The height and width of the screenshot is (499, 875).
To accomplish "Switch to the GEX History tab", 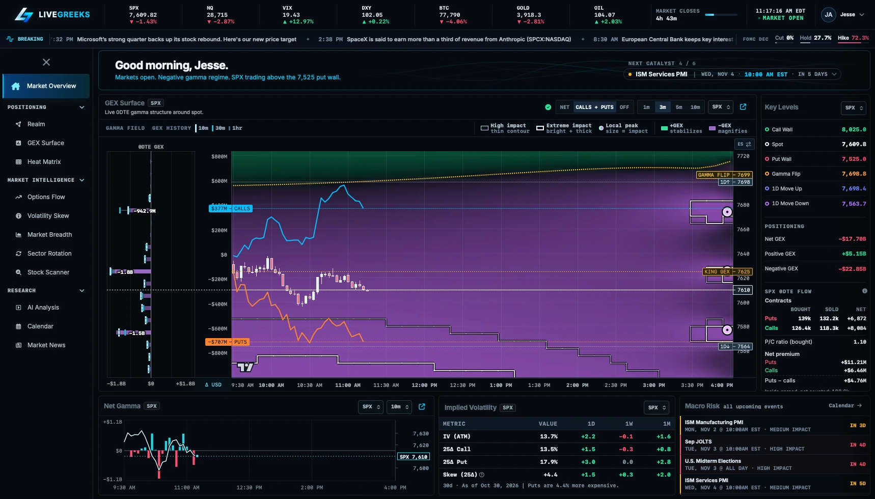I will pos(172,128).
